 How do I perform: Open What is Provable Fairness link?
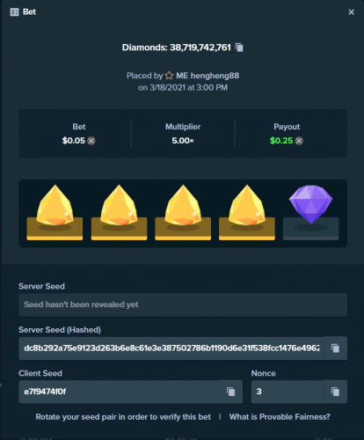pyautogui.click(x=280, y=417)
